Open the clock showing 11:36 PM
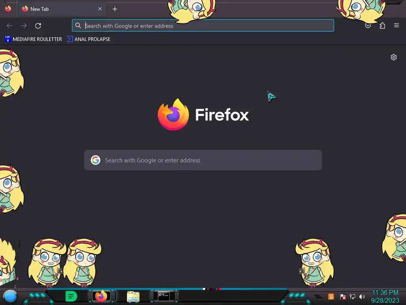 click(385, 296)
